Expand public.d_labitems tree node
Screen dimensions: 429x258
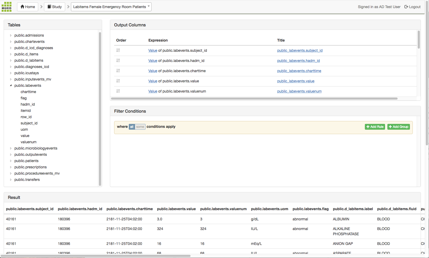click(11, 60)
